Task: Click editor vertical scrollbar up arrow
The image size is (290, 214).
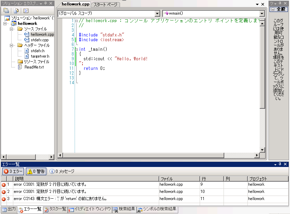Action: click(262, 24)
